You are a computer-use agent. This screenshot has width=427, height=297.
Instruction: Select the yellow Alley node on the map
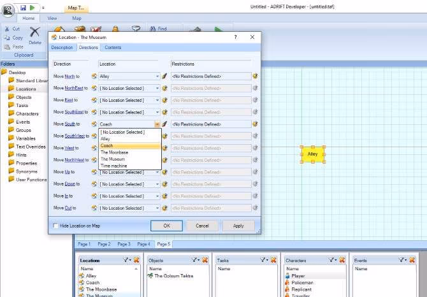[x=312, y=154]
